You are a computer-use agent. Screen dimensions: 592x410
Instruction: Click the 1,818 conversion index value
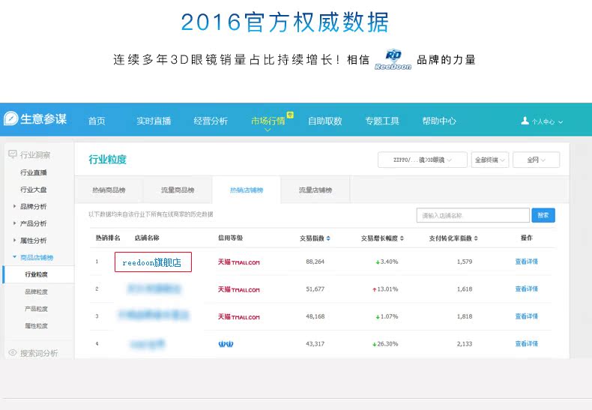465,316
